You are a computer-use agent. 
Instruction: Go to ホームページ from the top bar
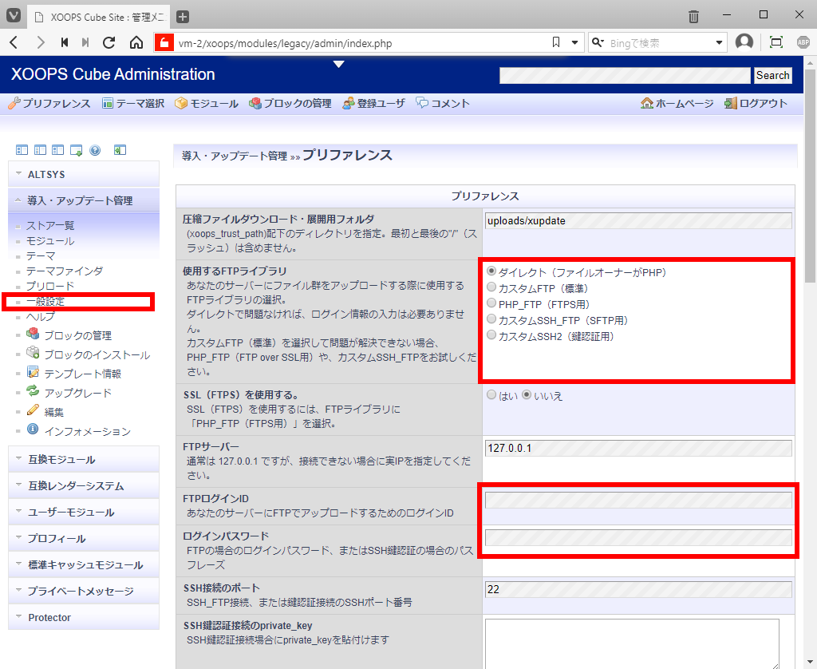[x=677, y=103]
